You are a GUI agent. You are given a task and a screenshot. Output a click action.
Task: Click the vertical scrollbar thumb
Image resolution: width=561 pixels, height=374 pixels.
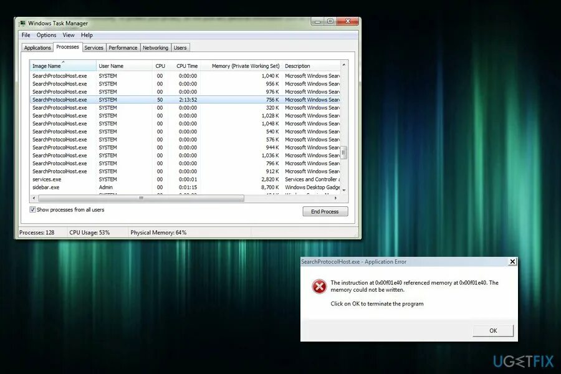344,153
